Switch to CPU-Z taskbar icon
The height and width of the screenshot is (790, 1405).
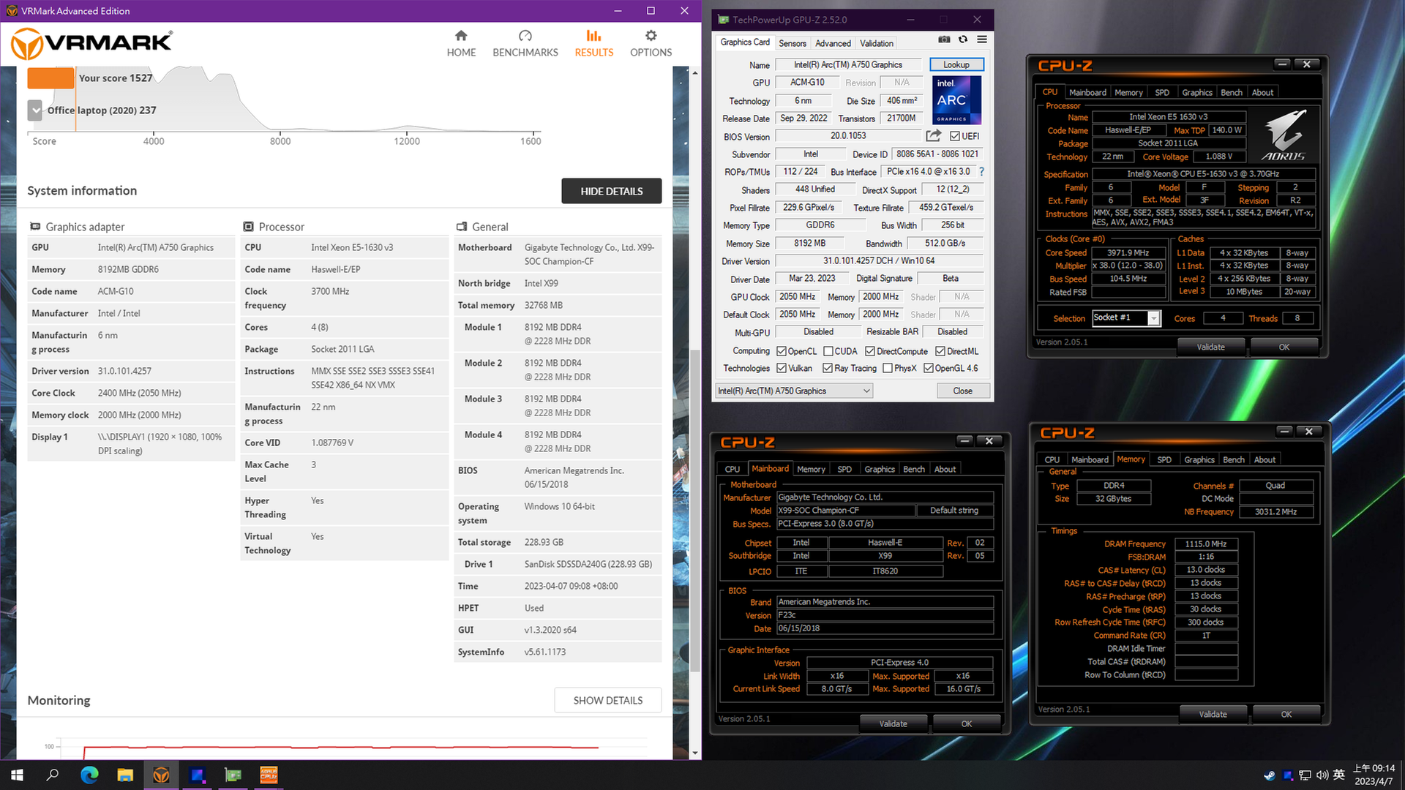pyautogui.click(x=269, y=775)
